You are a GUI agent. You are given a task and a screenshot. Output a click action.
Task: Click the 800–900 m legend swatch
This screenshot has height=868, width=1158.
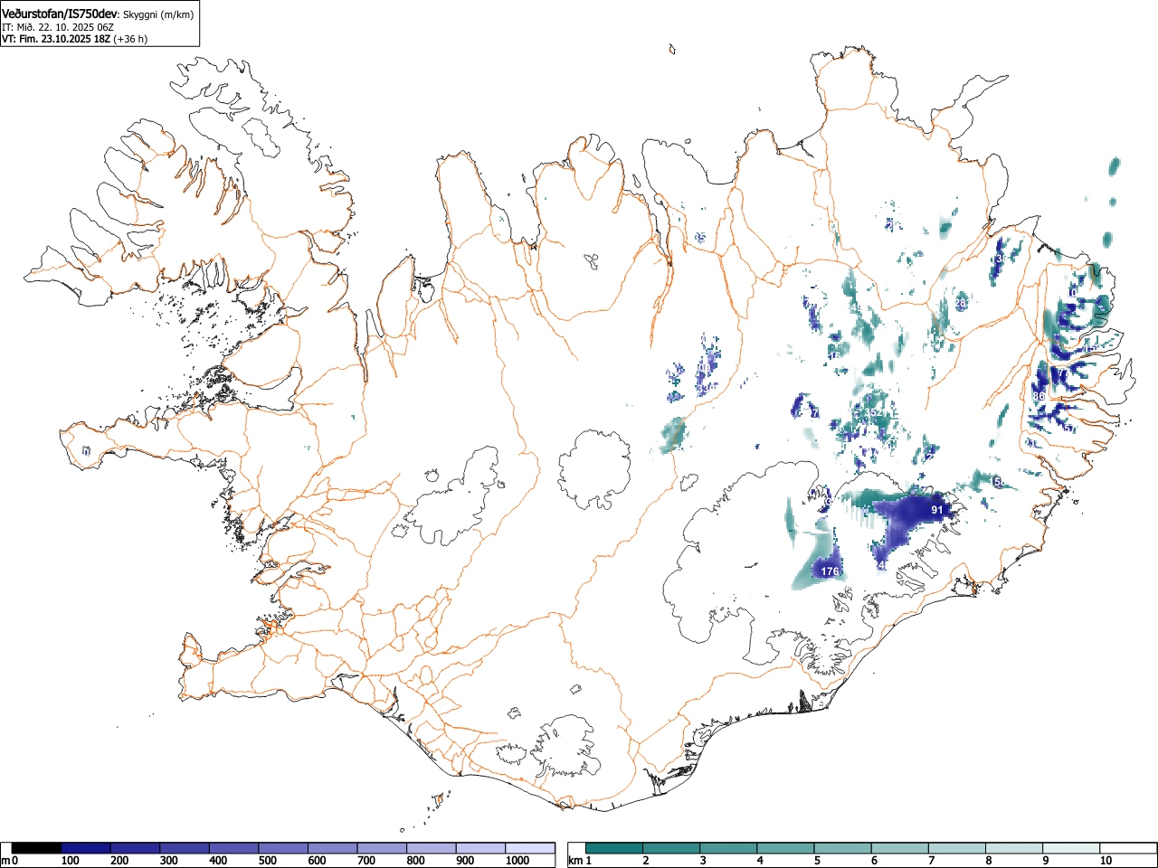coord(431,848)
